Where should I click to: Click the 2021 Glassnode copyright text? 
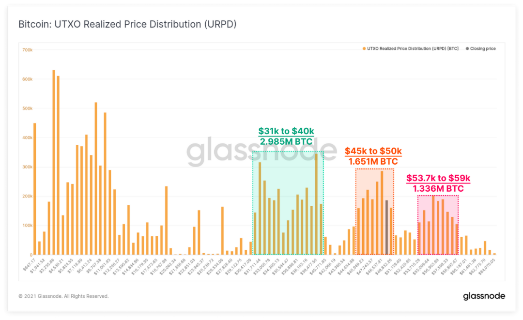point(63,296)
